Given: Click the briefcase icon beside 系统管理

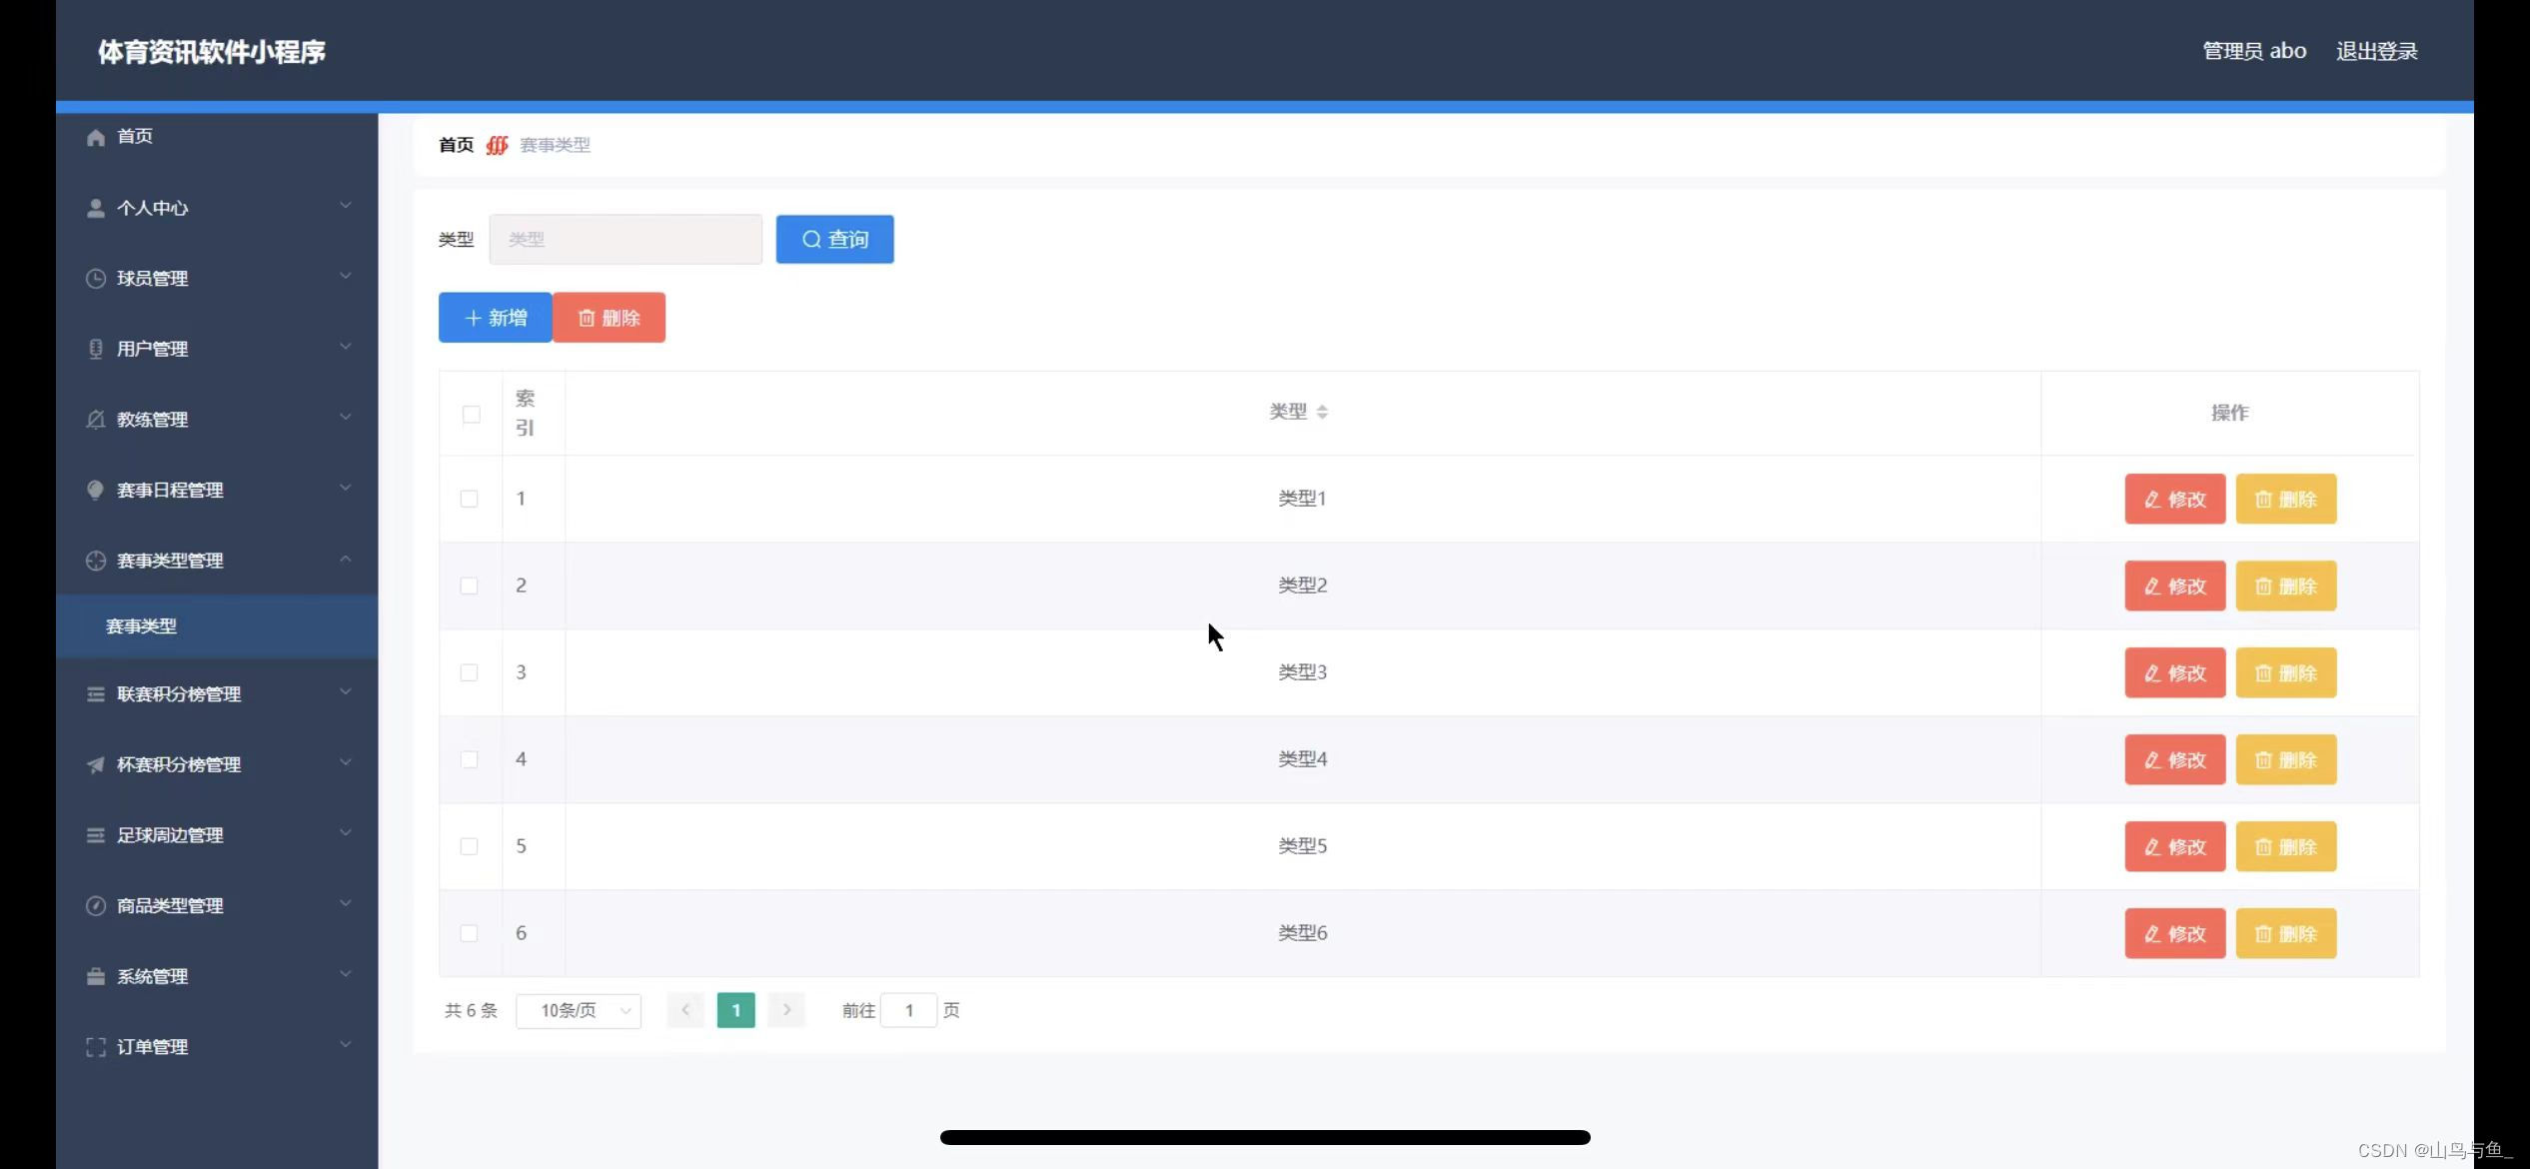Looking at the screenshot, I should (96, 976).
